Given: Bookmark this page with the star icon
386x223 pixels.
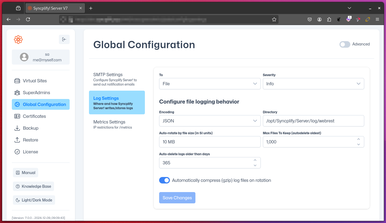Looking at the screenshot, I should pos(274,19).
